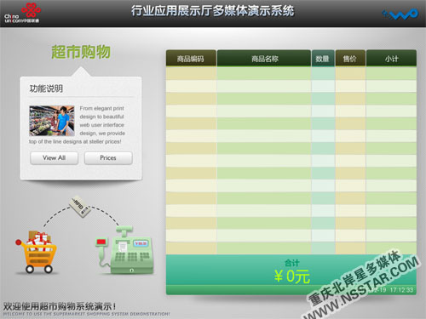
Task: Click the ¥0元 total amount
Action: pos(291,276)
